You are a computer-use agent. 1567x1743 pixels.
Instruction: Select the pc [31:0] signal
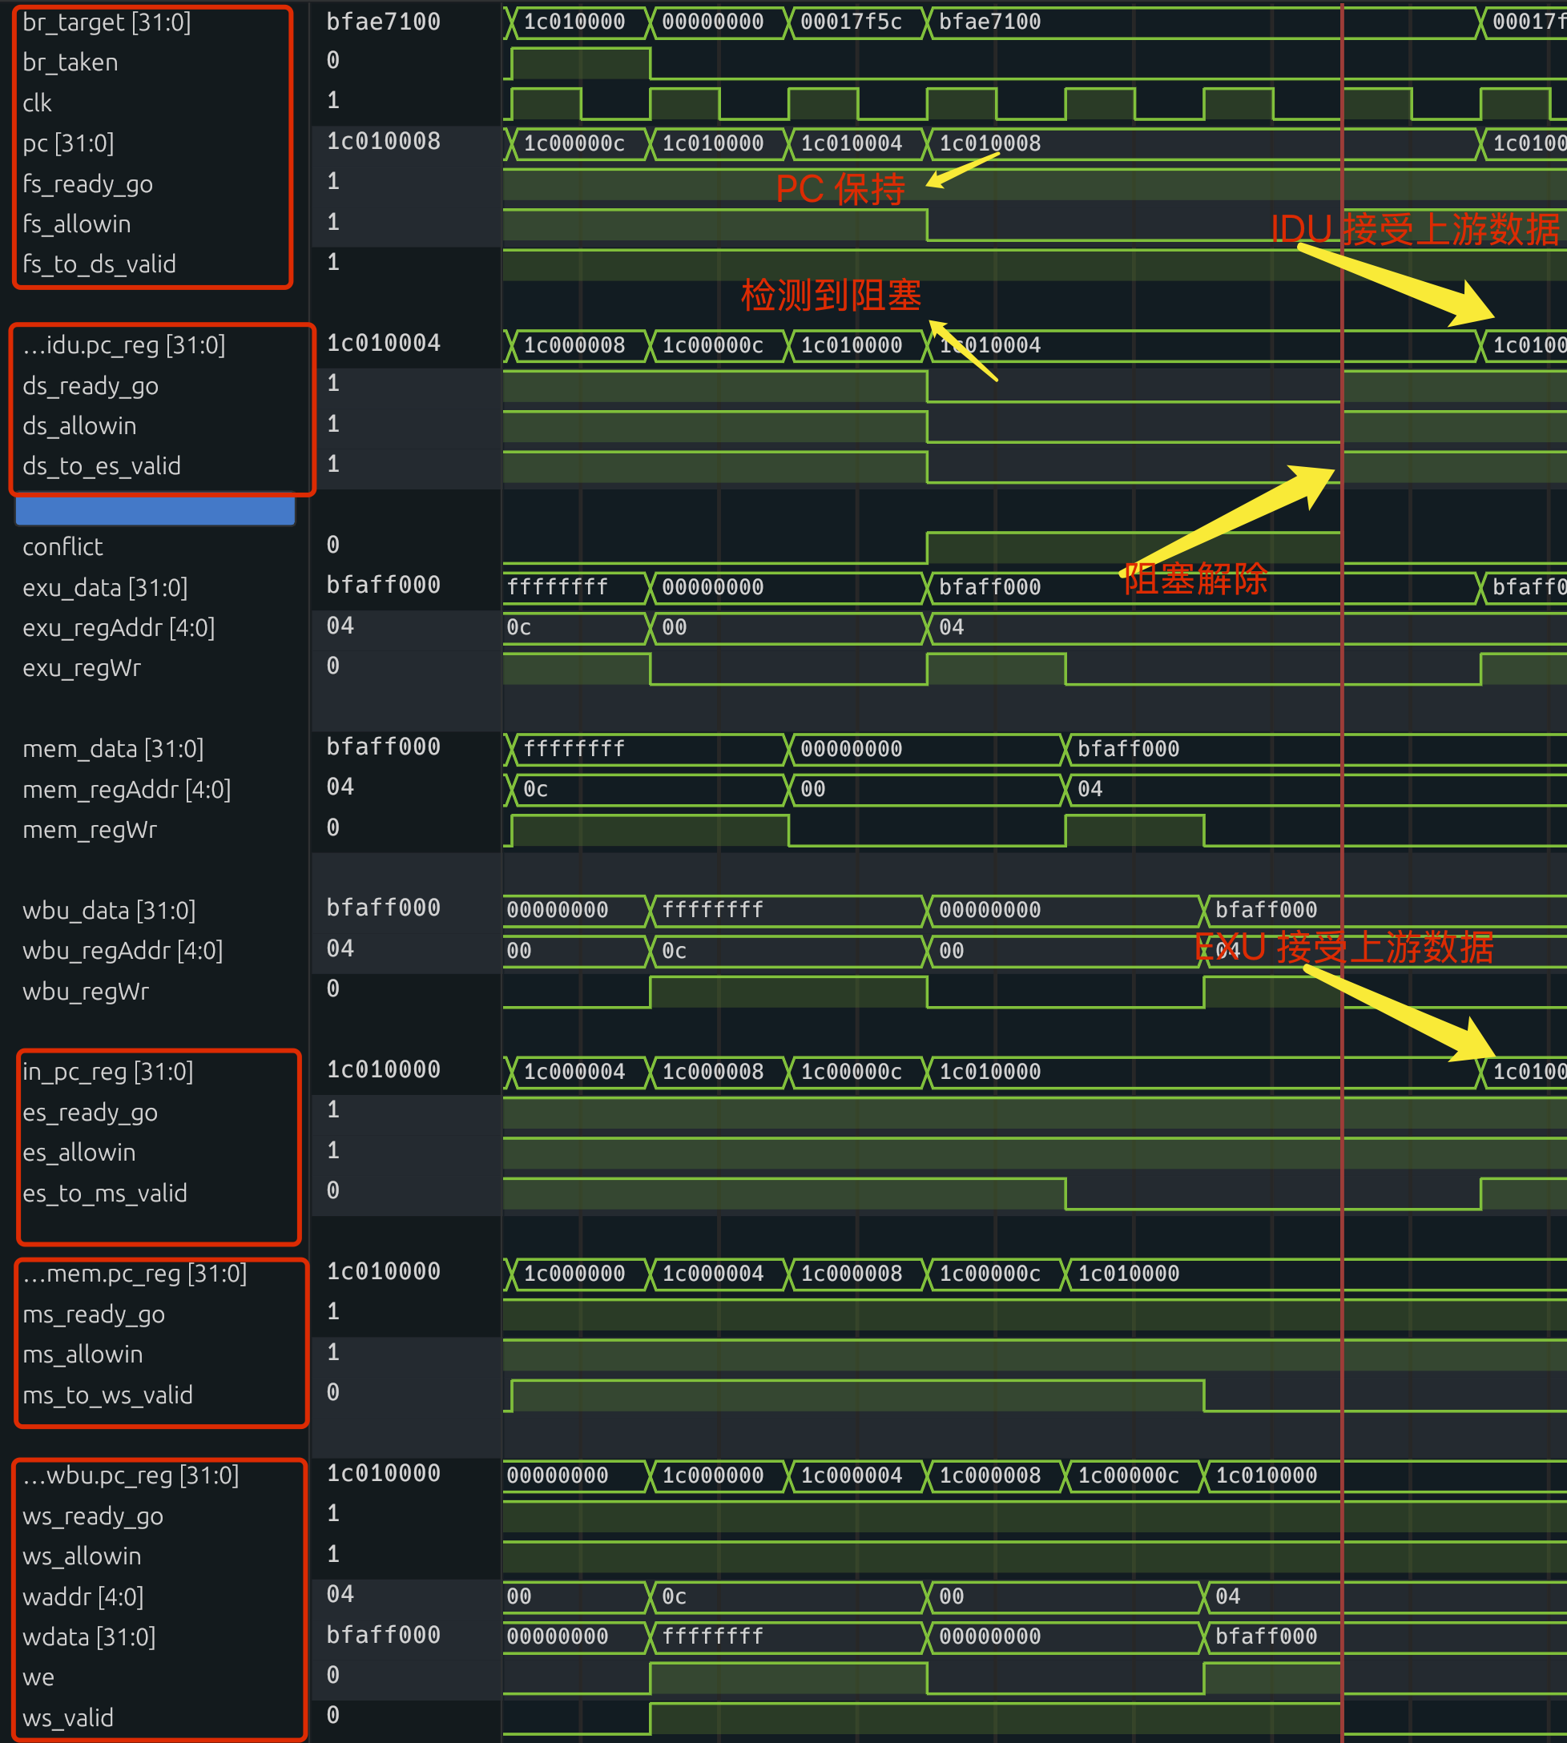[68, 143]
